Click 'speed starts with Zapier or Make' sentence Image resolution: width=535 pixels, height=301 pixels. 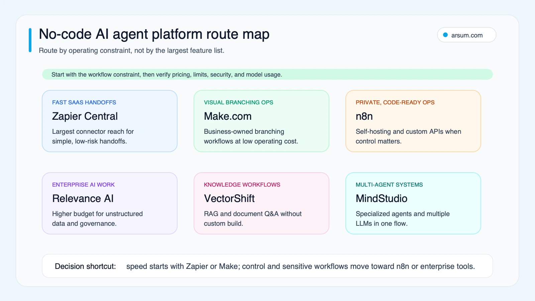pyautogui.click(x=301, y=266)
